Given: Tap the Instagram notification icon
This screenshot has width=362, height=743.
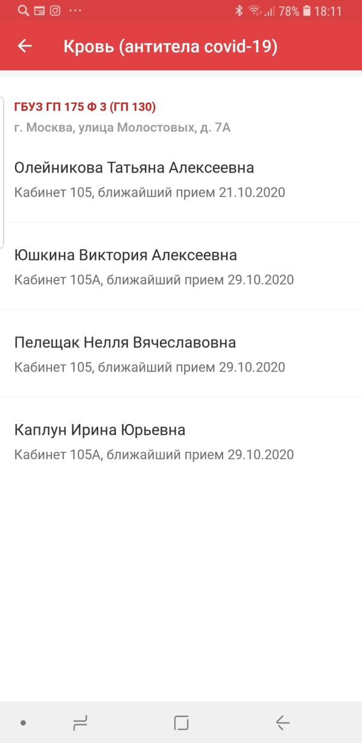Looking at the screenshot, I should [55, 11].
